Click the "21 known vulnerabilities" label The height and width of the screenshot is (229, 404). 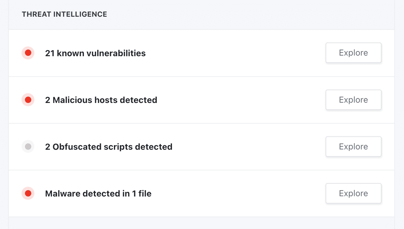click(95, 53)
